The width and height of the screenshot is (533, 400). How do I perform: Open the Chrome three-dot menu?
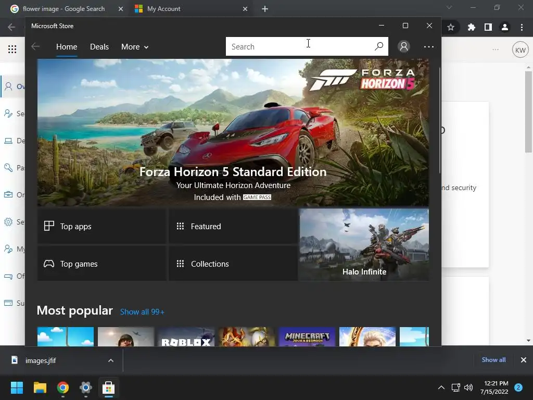coord(522,27)
